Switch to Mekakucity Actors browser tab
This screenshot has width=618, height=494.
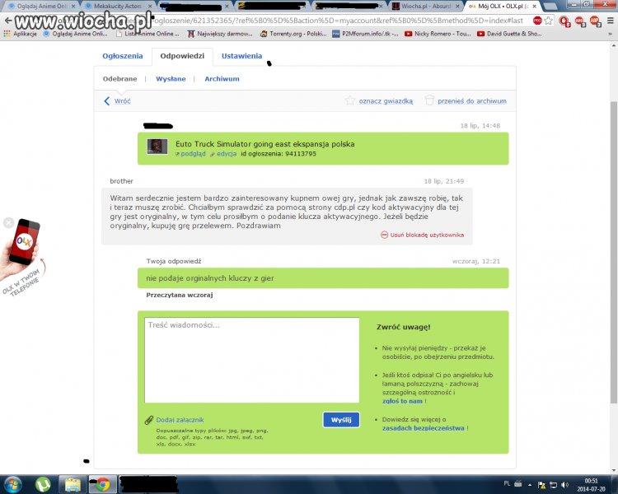click(118, 7)
